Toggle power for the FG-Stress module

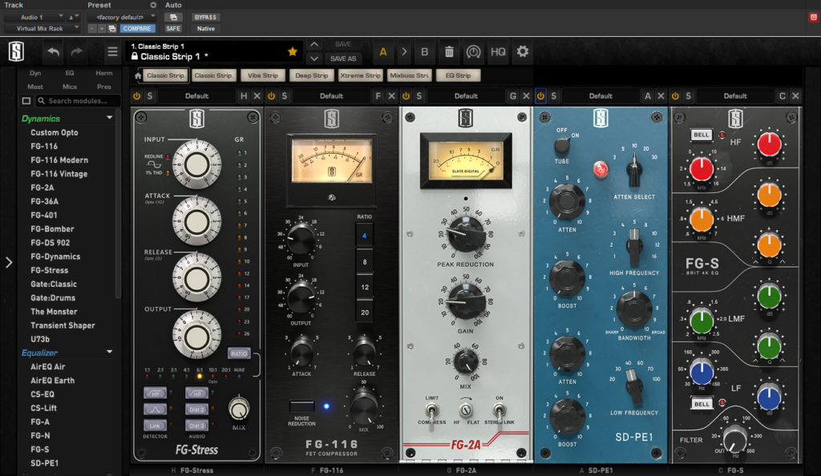[136, 95]
